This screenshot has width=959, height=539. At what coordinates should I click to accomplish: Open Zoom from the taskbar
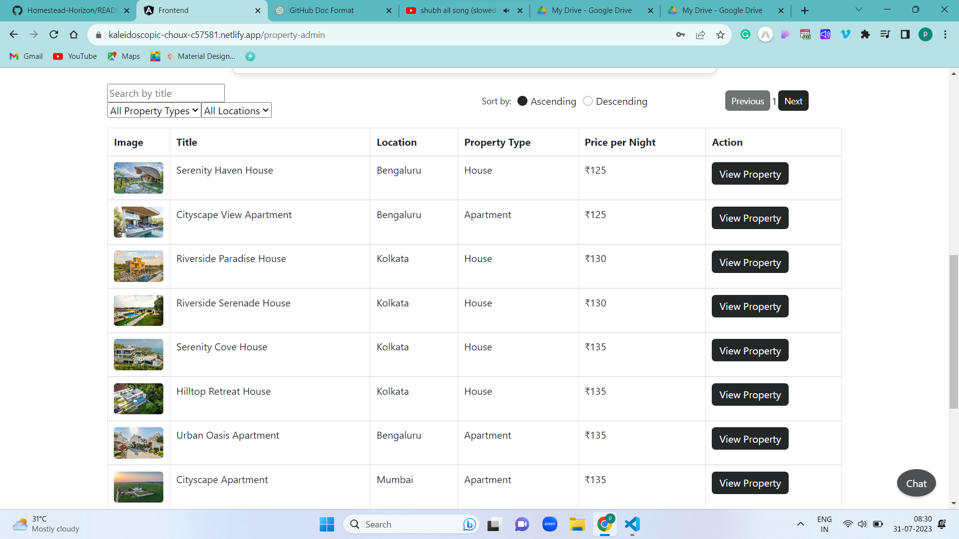pos(549,525)
